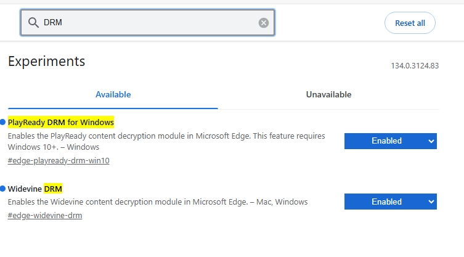Click the PlayReady DRM for Windows title

pos(60,122)
